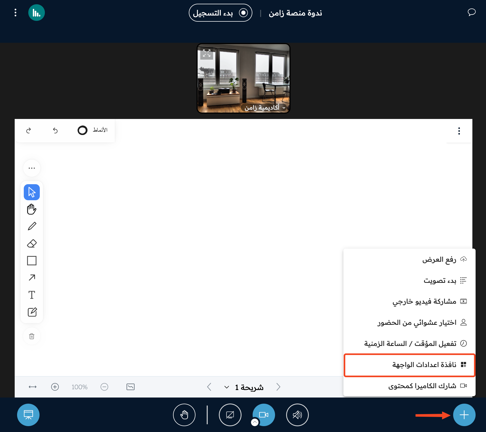Select شارك الكاميرا كمحتوى menu item
This screenshot has height=432, width=486.
[x=409, y=386]
